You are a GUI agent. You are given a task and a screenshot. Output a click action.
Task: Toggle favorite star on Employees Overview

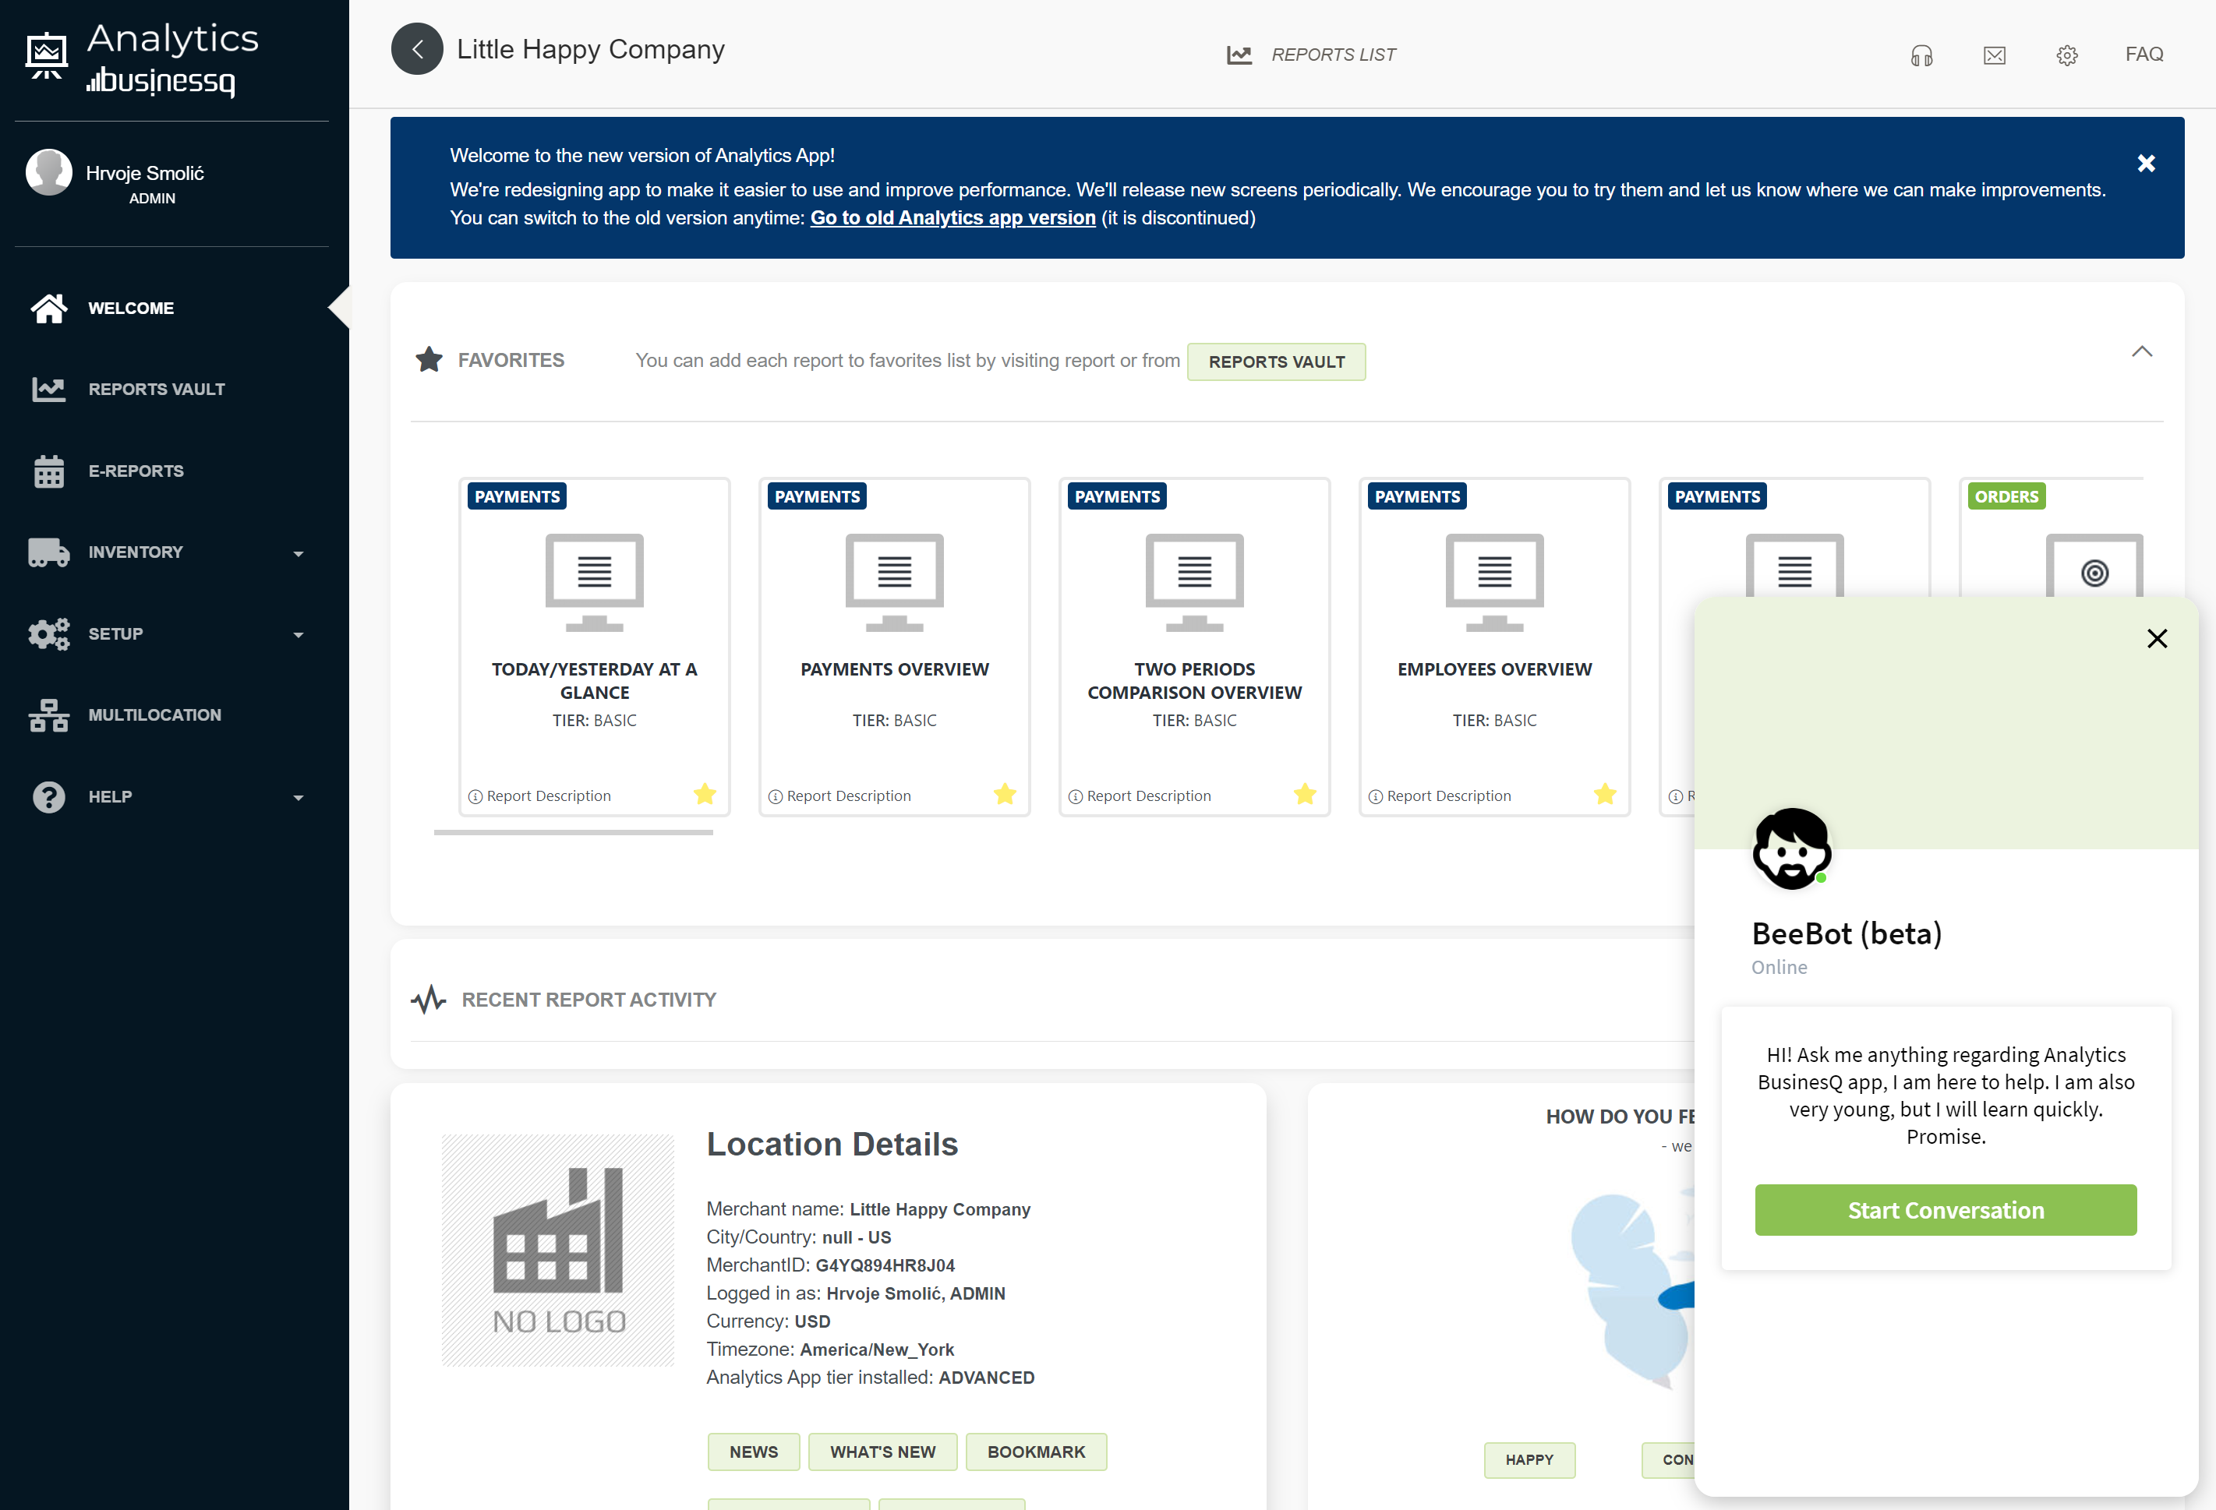click(x=1605, y=794)
